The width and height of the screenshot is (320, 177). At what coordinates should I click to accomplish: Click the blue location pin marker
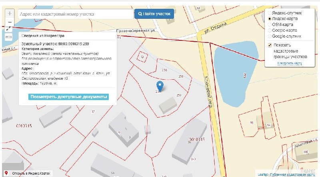click(x=160, y=86)
